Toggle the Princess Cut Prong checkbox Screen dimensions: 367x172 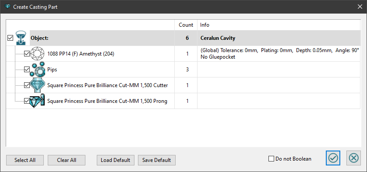pos(27,101)
